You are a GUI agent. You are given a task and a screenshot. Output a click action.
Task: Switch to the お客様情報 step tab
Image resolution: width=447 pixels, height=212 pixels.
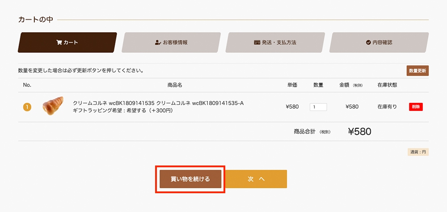[171, 42]
